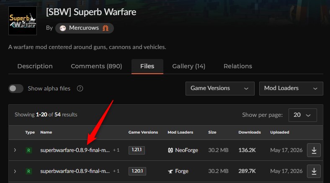The height and width of the screenshot is (183, 330).
Task: Click the Mercurows avatar icon
Action: 63,28
